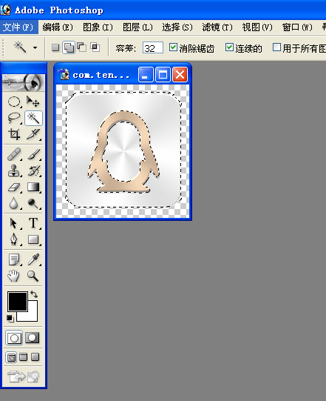
Task: Close the com.ten... document window
Action: tap(180, 75)
